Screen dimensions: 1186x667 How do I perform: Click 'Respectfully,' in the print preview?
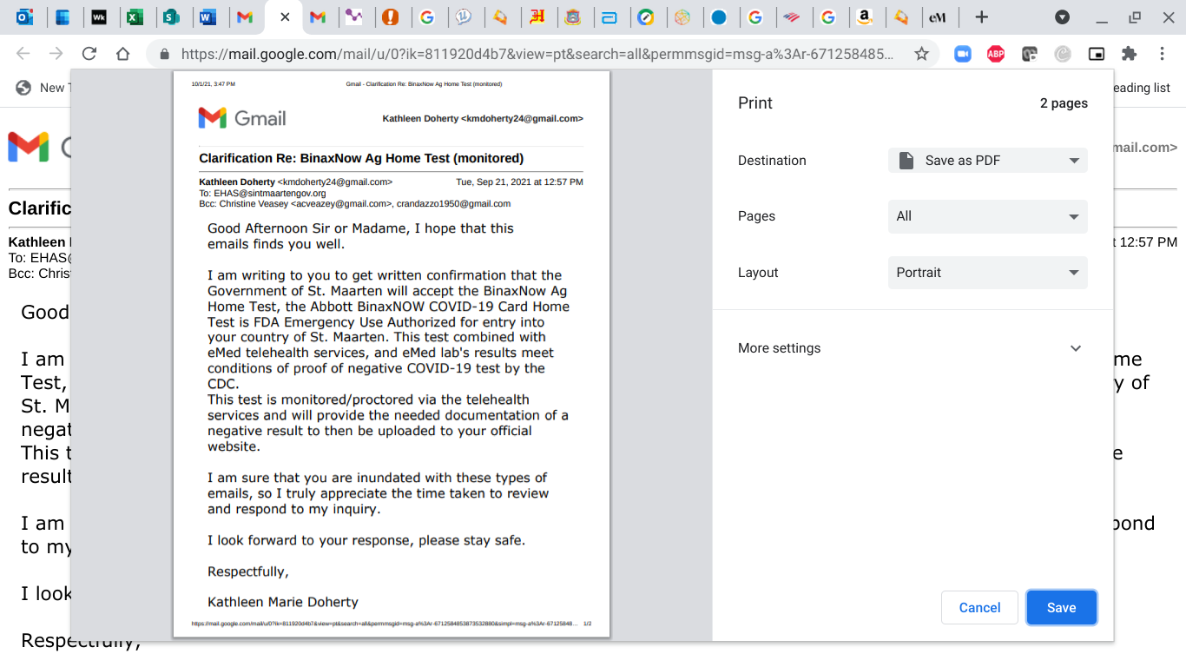(248, 572)
